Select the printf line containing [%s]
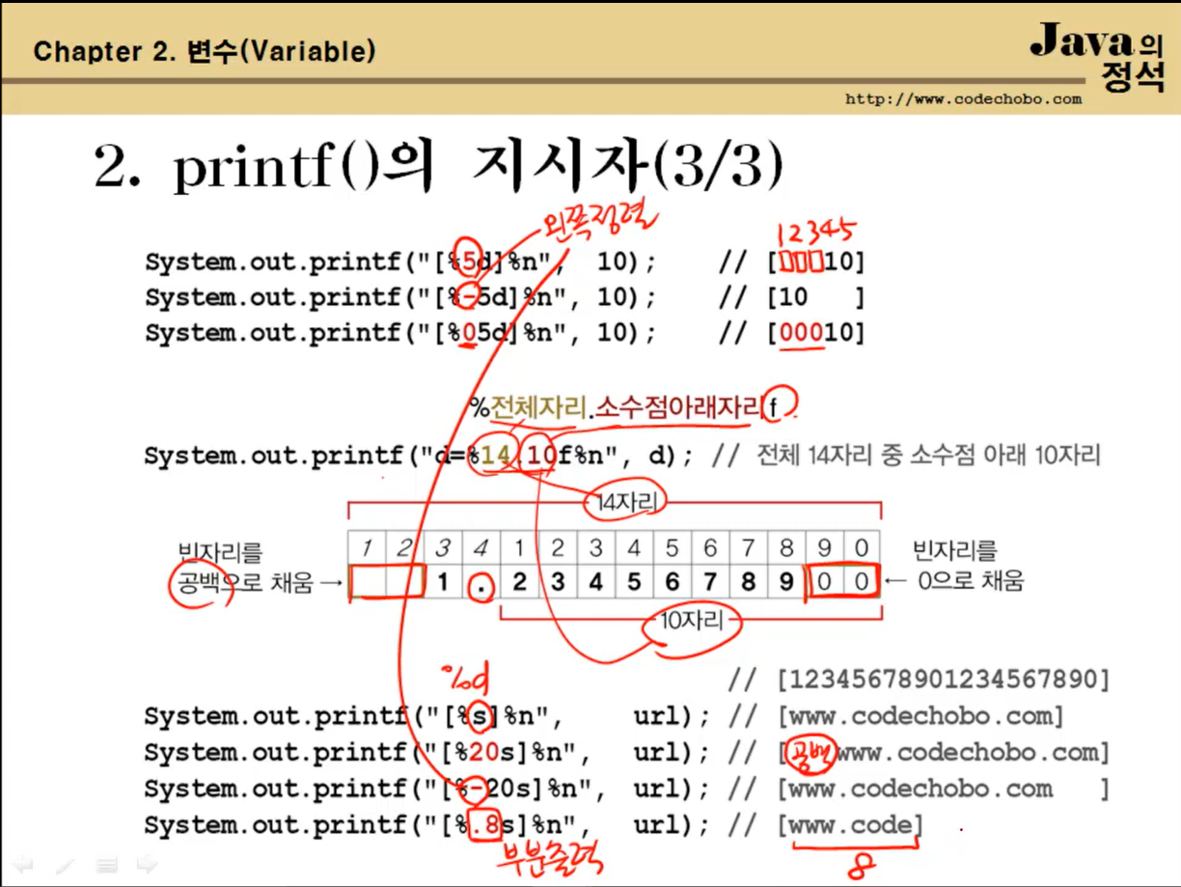Image resolution: width=1181 pixels, height=887 pixels. click(x=427, y=716)
